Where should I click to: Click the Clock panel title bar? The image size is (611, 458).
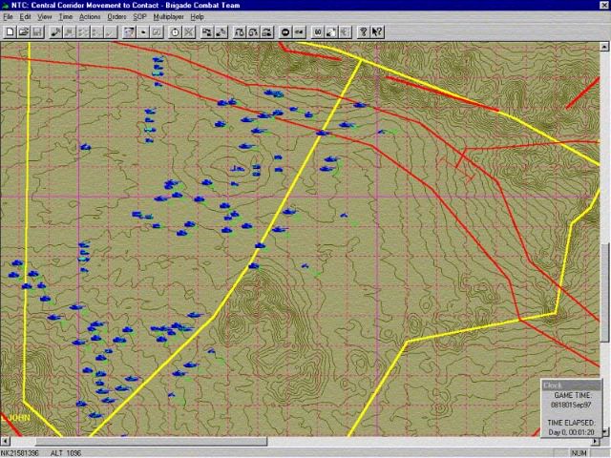tap(570, 385)
